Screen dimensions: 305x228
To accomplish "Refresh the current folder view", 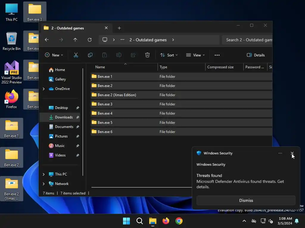I will [89, 40].
